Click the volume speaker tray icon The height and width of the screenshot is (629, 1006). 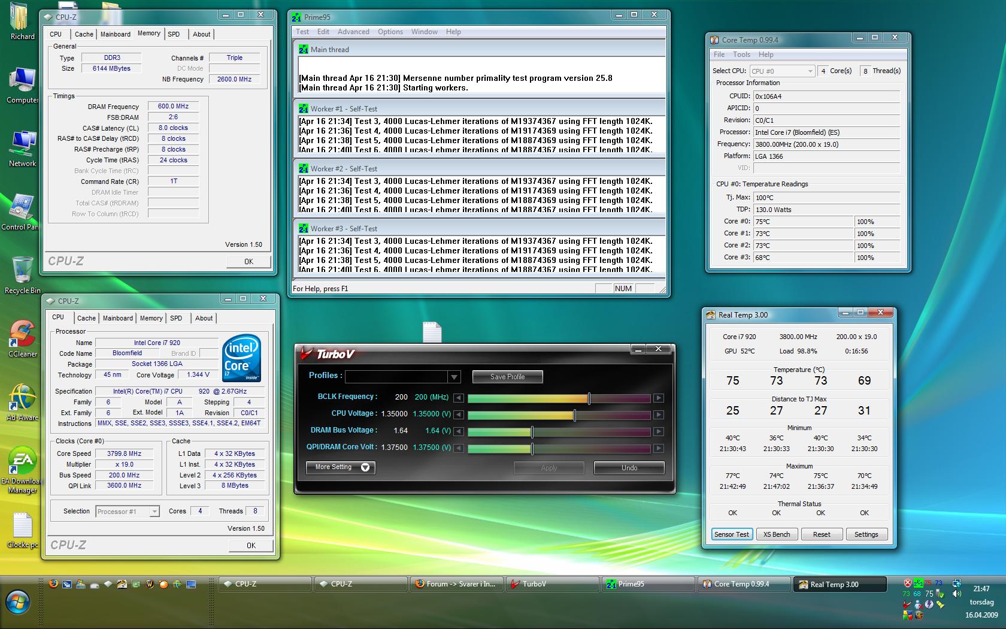[x=957, y=594]
